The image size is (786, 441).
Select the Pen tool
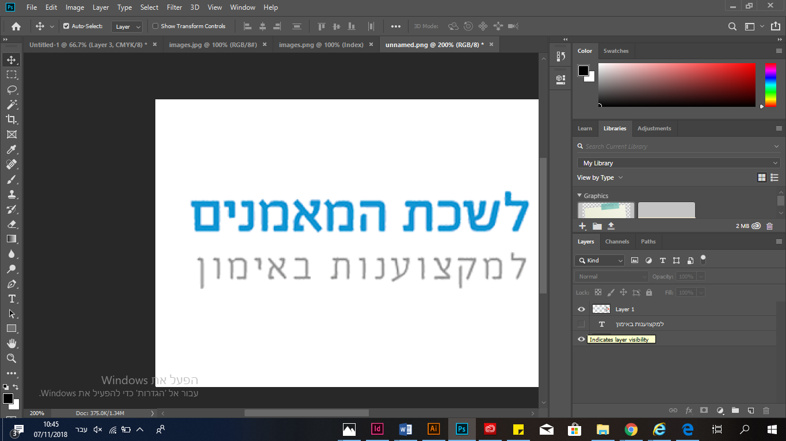point(12,284)
